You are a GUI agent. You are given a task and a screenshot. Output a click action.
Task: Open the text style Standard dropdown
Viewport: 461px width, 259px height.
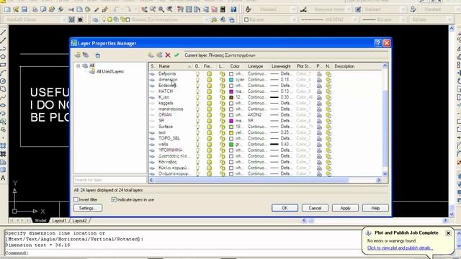click(293, 9)
